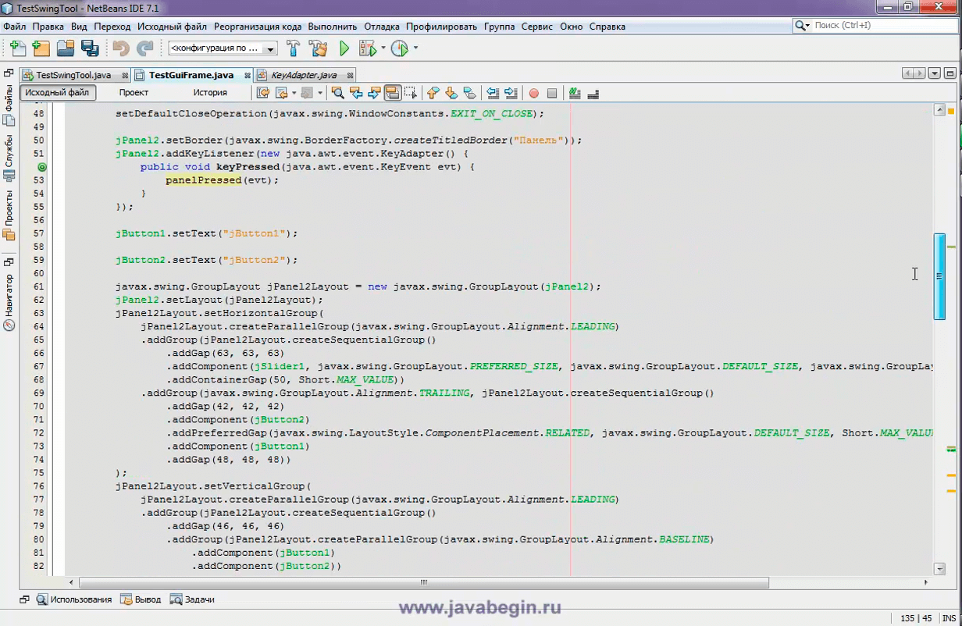Click the Clean and Build icon

318,48
